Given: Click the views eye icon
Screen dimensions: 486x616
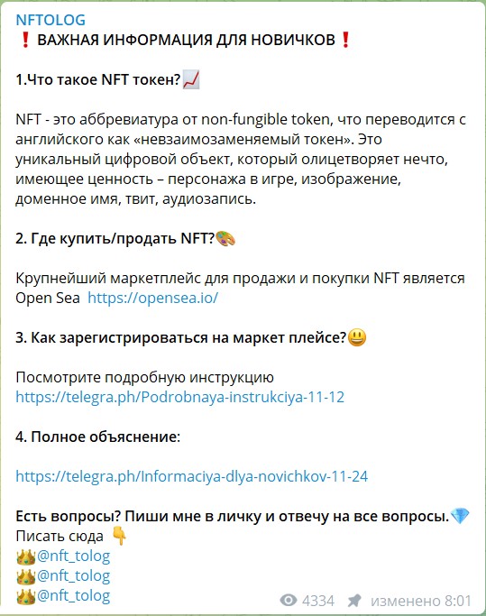Looking at the screenshot, I should tap(289, 601).
